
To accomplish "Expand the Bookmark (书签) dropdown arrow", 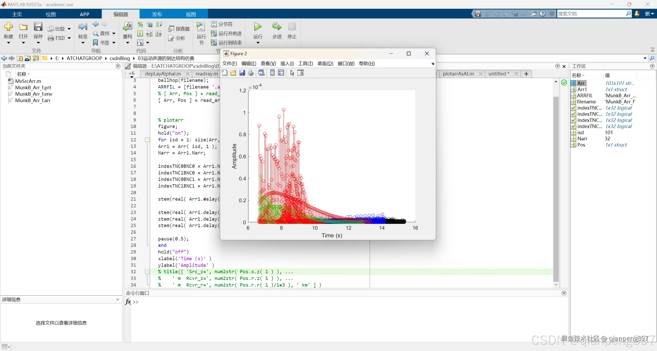I will click(x=114, y=43).
